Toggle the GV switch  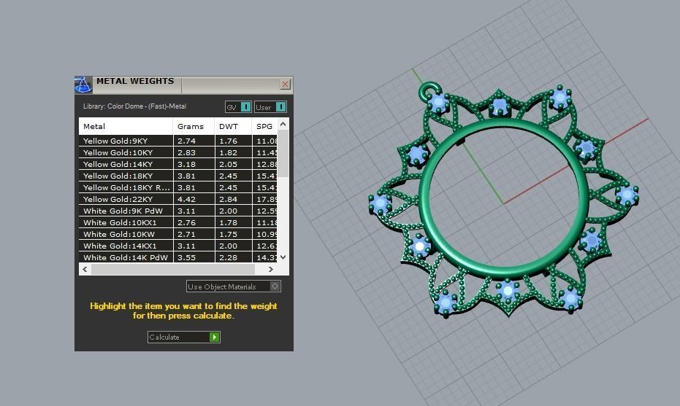tap(238, 107)
